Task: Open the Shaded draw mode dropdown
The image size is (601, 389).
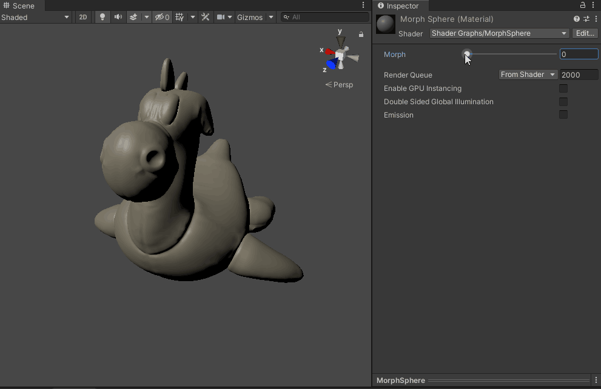Action: click(x=36, y=17)
